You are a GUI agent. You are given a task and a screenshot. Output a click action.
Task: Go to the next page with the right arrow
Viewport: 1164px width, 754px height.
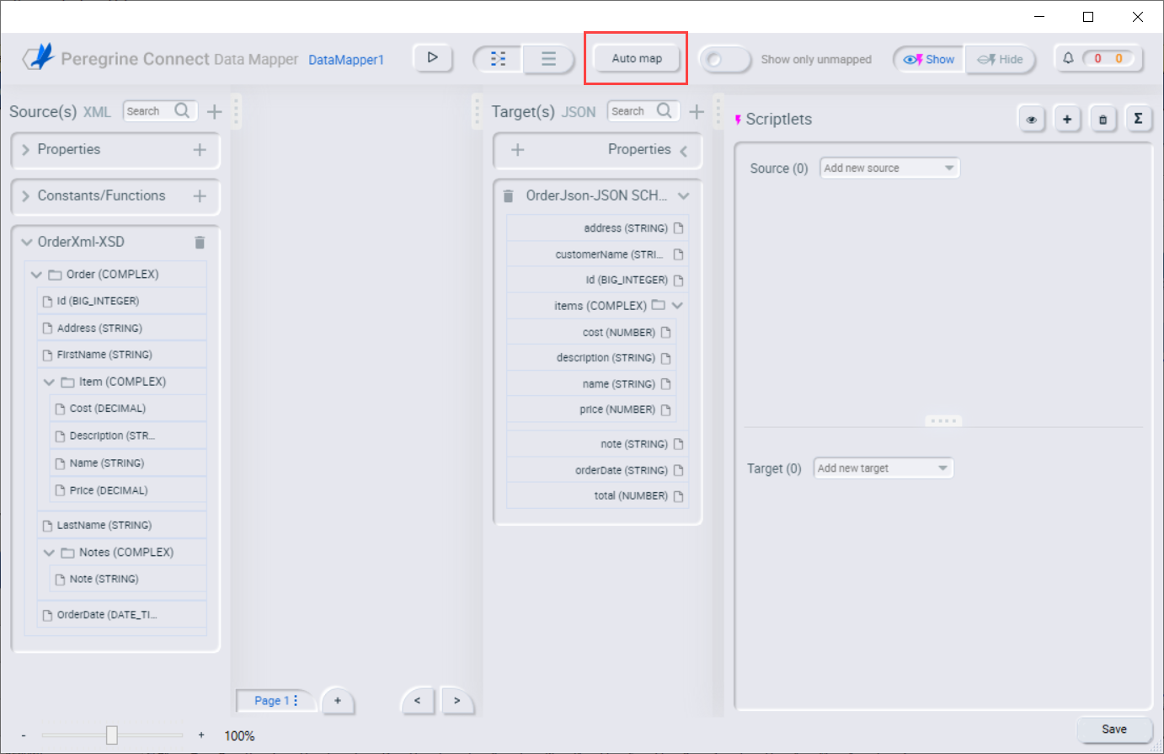pos(457,701)
